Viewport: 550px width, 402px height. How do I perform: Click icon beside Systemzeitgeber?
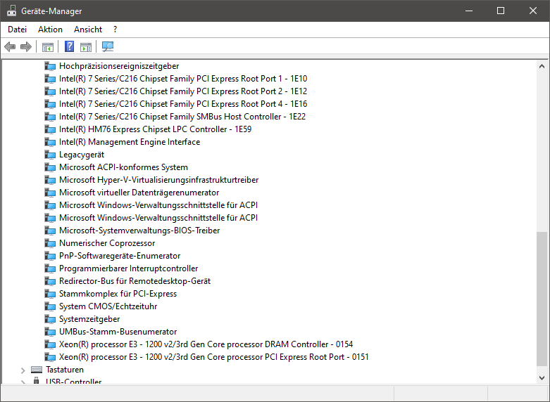(x=50, y=319)
